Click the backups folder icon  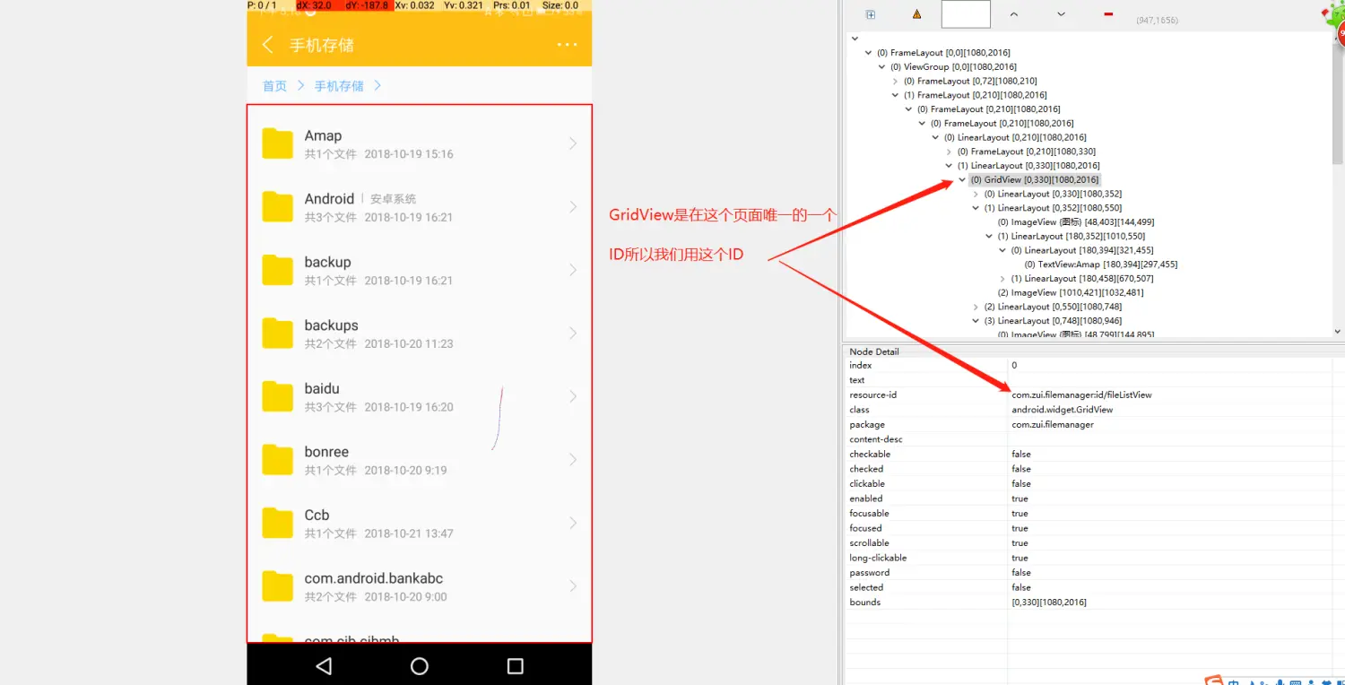point(278,334)
